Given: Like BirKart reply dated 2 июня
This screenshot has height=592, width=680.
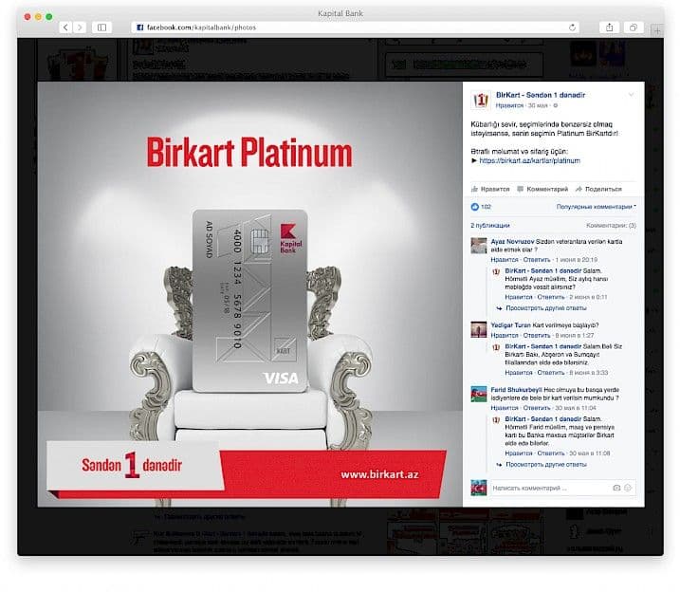Looking at the screenshot, I should coord(518,298).
